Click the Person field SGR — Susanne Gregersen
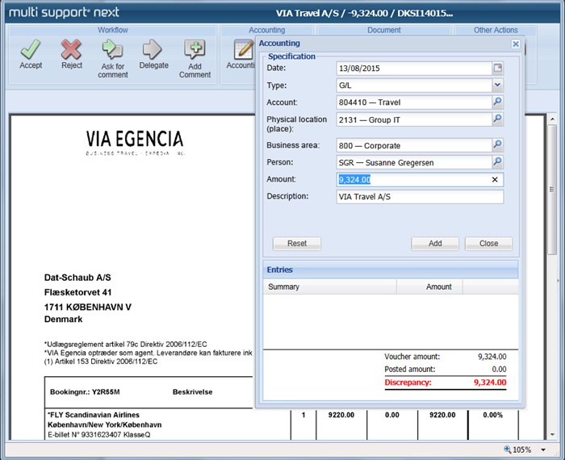 pos(414,162)
